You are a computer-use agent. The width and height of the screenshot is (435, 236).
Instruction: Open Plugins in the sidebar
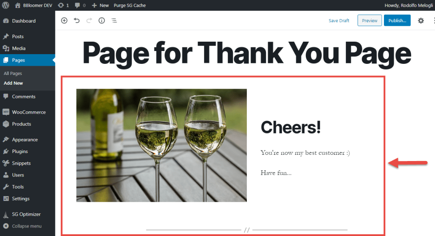20,151
